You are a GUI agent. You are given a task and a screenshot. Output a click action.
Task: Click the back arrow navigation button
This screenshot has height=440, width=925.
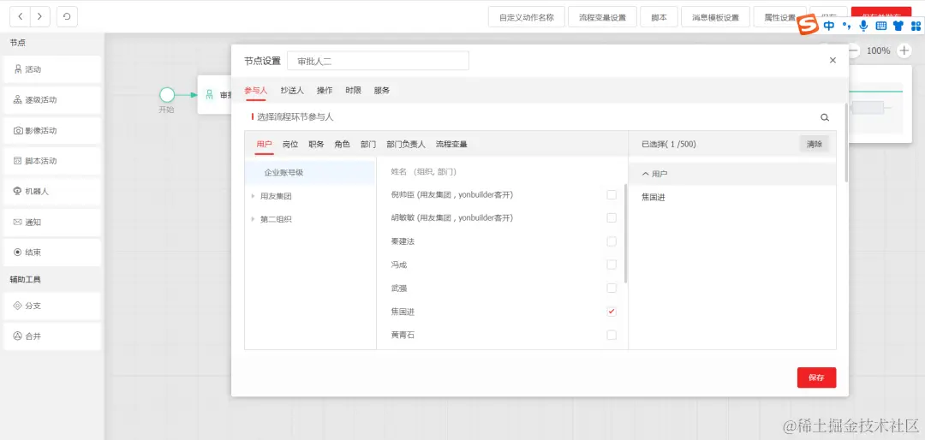pyautogui.click(x=21, y=16)
